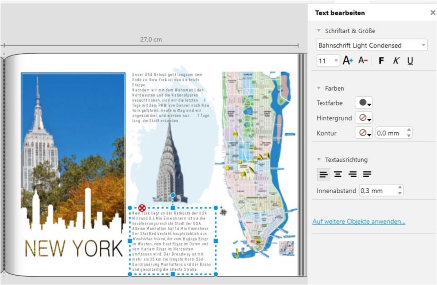437x285 pixels.
Task: Center align the text
Action: click(x=338, y=174)
